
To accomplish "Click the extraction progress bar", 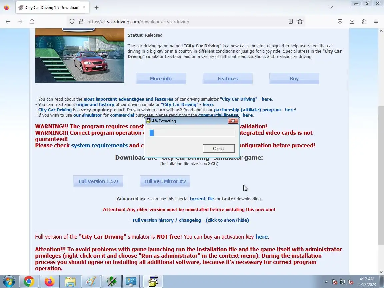I will point(192,133).
